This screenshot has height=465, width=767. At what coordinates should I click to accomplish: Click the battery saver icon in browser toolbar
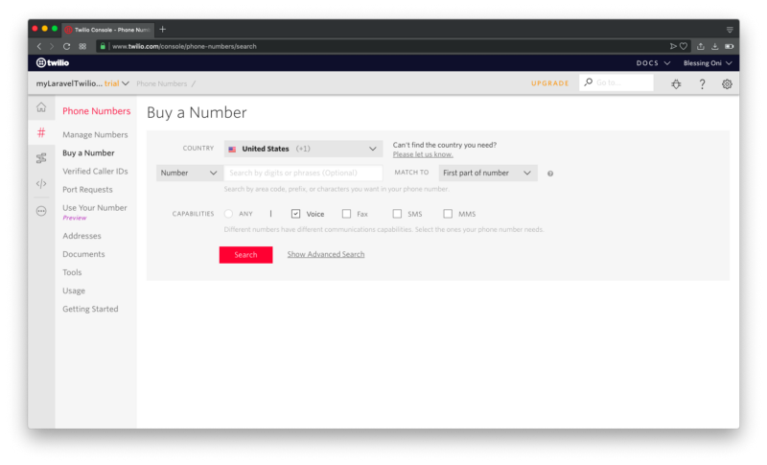coord(730,46)
